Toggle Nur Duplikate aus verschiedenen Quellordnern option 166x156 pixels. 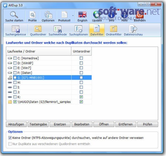[10, 144]
